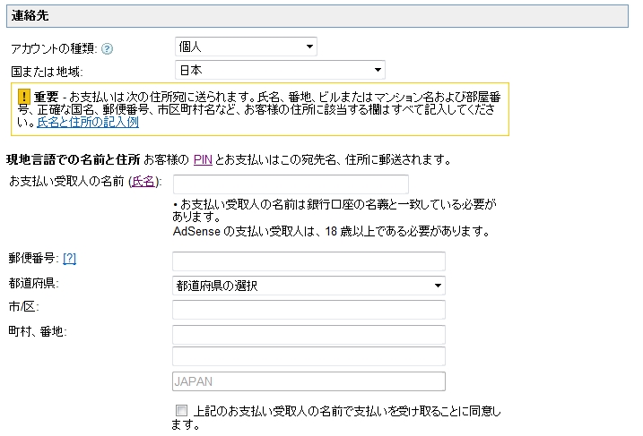Open the 国または地域 dropdown showing 日本
This screenshot has width=643, height=436.
click(x=280, y=70)
